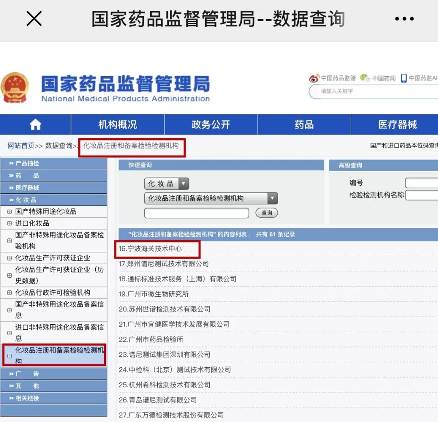Open 进口化妆品 tree item
This screenshot has height=422, width=438.
pyautogui.click(x=32, y=223)
